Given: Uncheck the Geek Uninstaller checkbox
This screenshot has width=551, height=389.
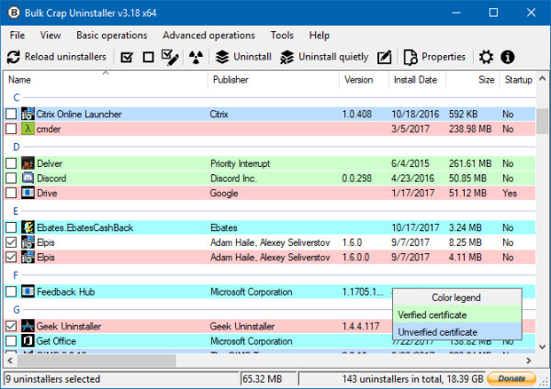Looking at the screenshot, I should coord(11,326).
